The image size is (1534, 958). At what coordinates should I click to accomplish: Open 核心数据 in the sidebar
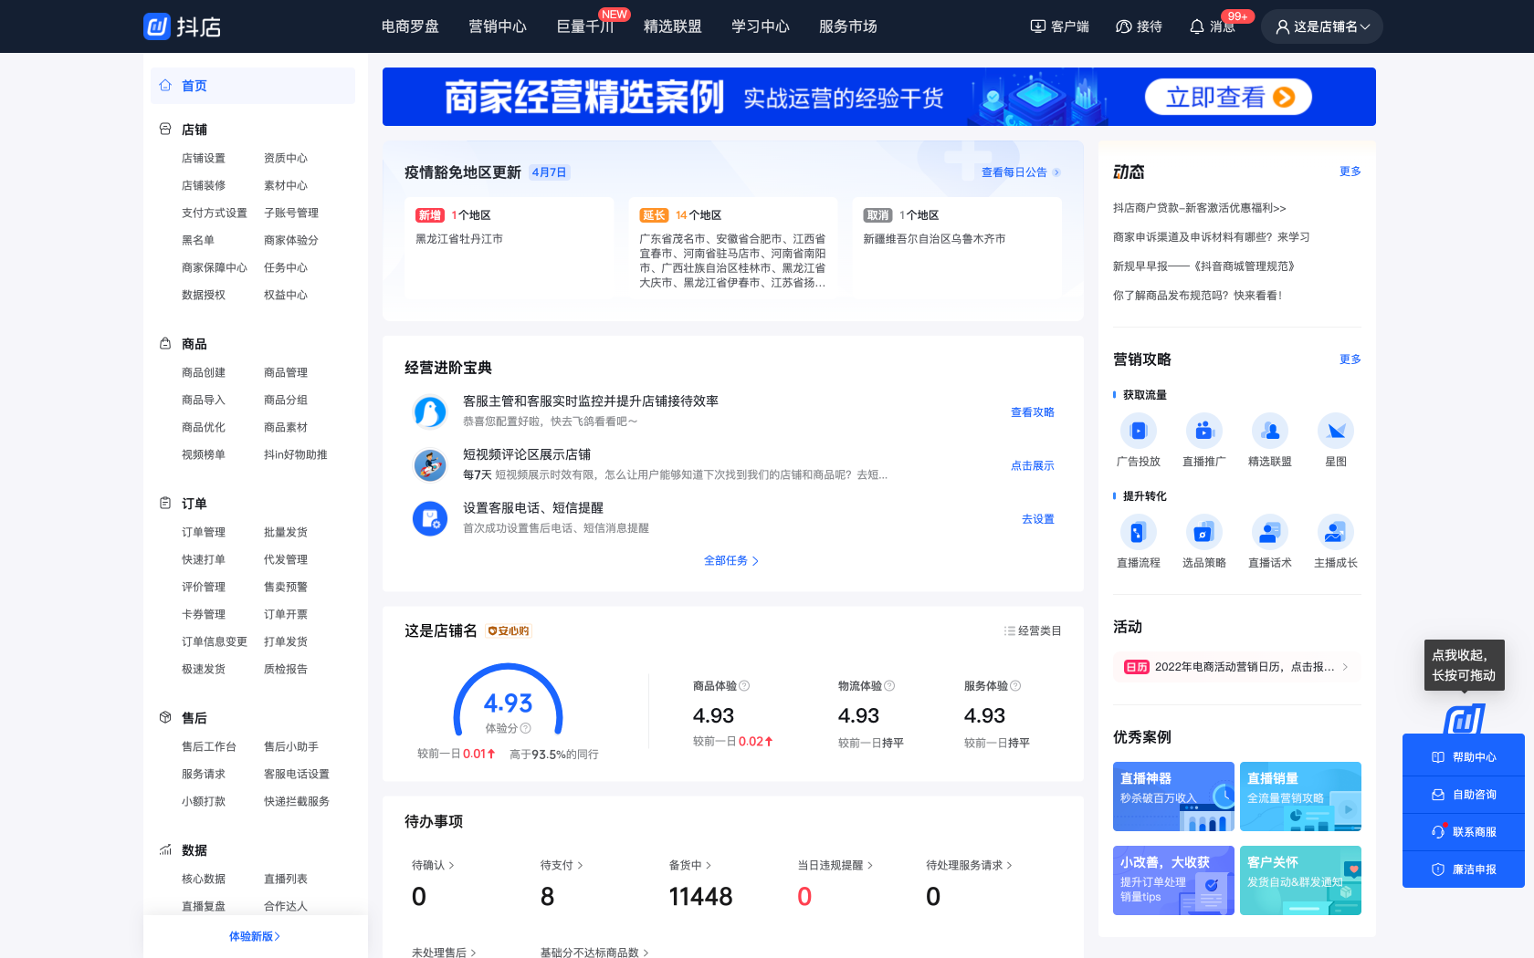coord(204,880)
